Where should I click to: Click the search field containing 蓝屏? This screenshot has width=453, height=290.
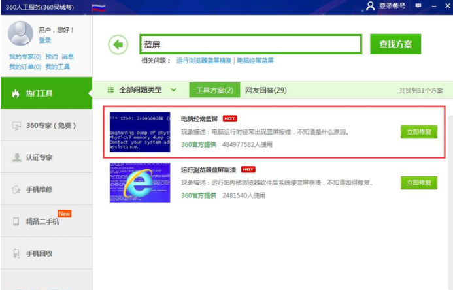250,44
